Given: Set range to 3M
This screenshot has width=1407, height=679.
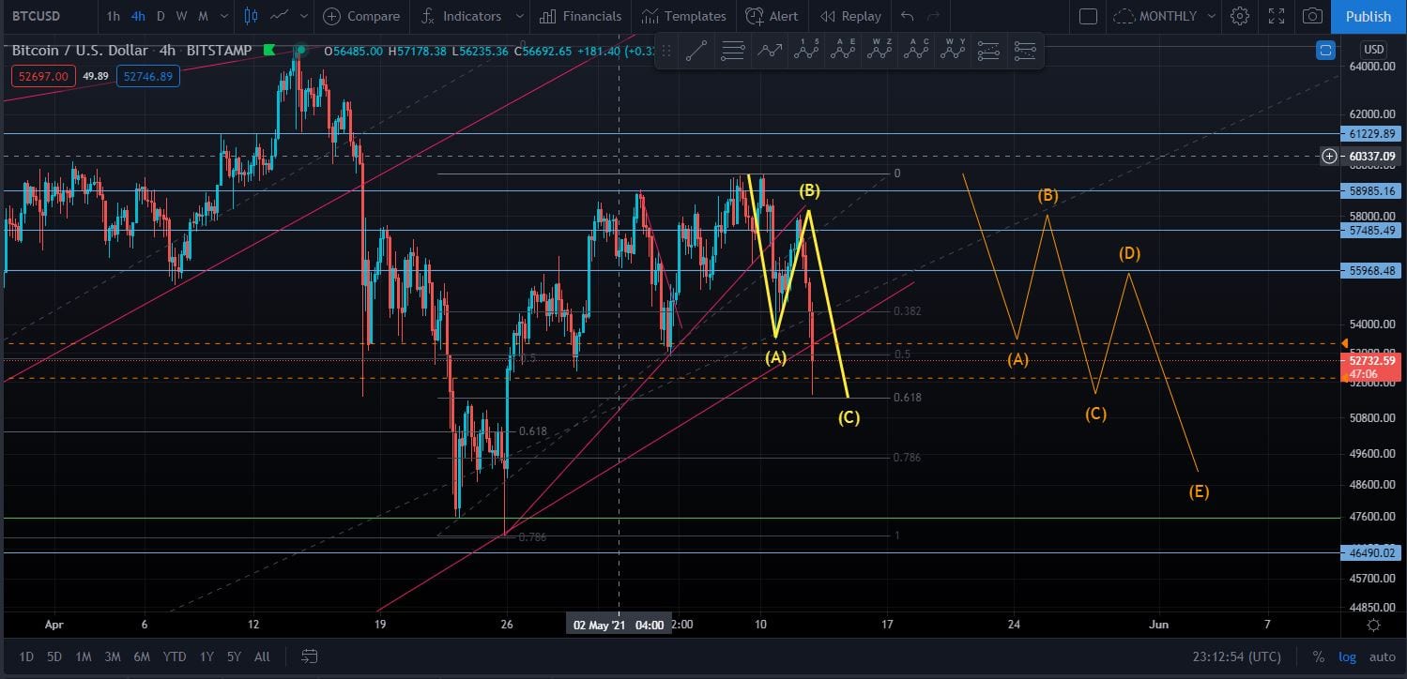Looking at the screenshot, I should pyautogui.click(x=113, y=656).
